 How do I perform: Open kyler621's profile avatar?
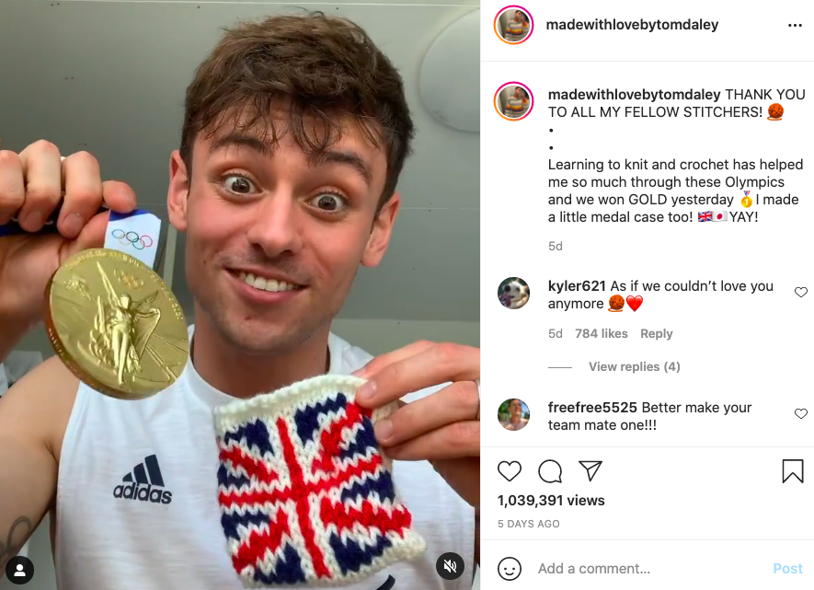click(513, 293)
